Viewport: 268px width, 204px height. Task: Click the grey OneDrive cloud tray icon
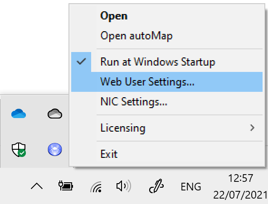(55, 114)
